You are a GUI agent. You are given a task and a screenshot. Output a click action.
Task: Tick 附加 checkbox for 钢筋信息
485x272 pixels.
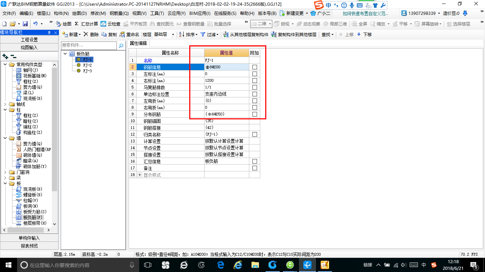pyautogui.click(x=255, y=67)
